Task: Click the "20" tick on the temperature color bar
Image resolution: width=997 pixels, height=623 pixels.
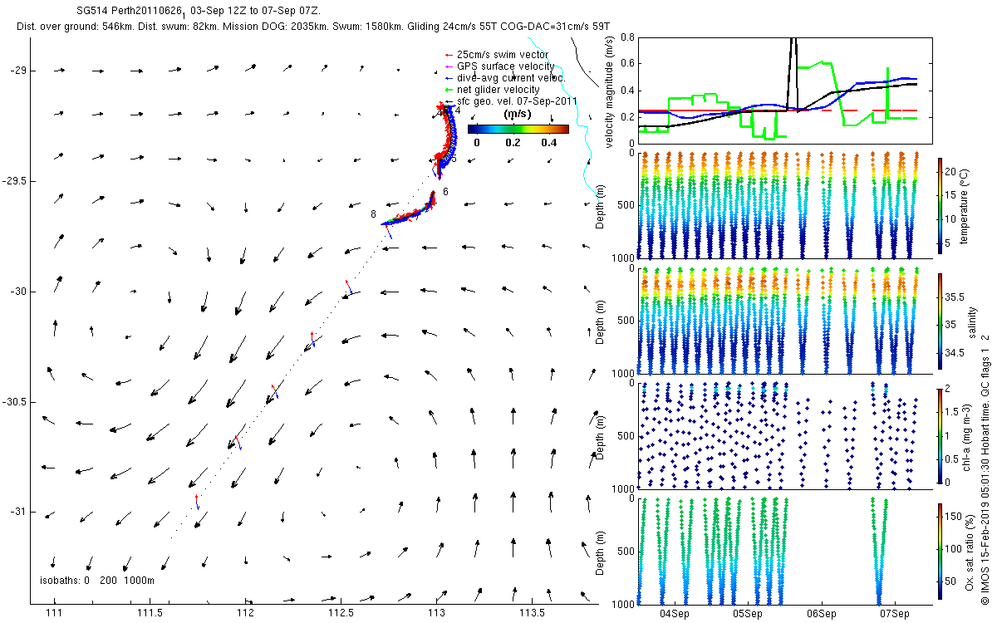Action: [x=950, y=170]
